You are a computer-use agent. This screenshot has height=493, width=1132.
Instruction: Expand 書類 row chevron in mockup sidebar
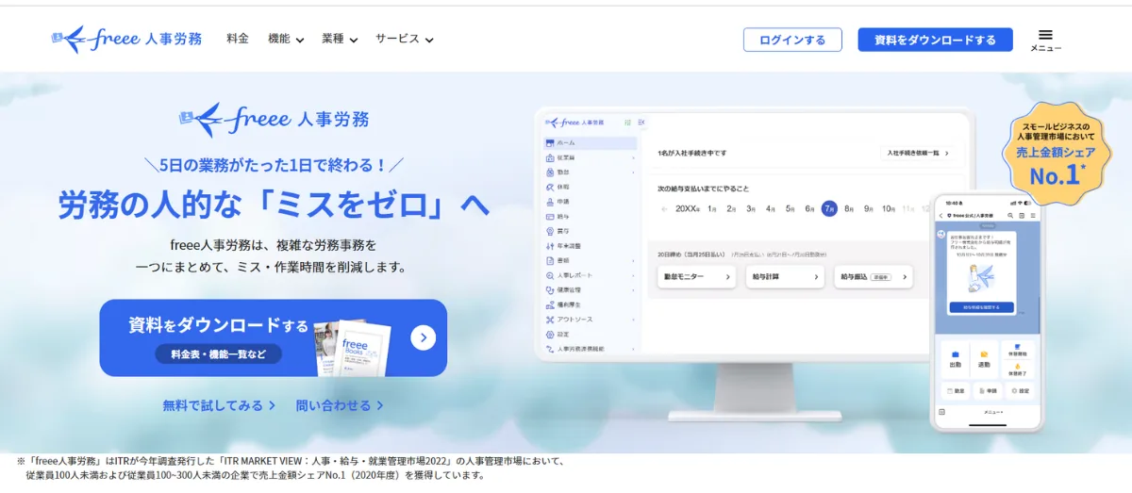pos(633,260)
